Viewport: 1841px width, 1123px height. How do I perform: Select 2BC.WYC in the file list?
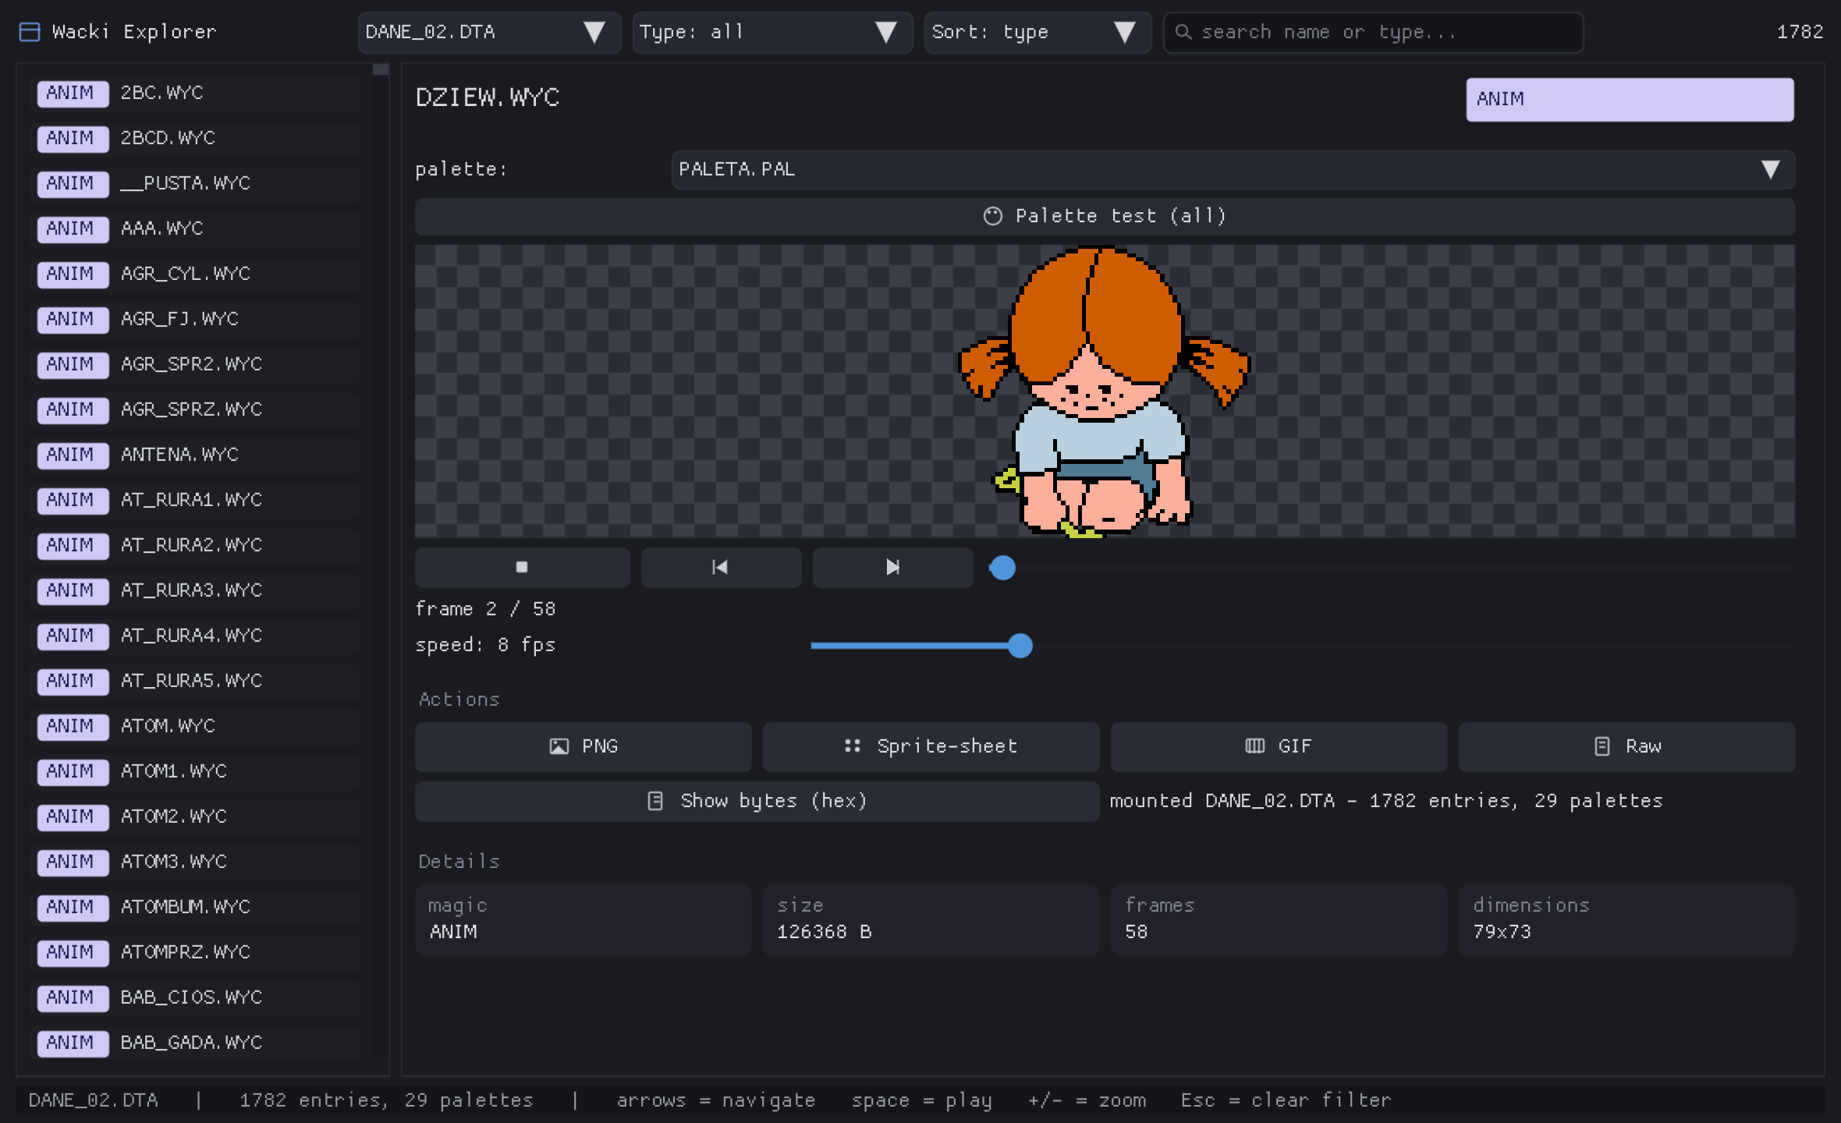click(195, 94)
